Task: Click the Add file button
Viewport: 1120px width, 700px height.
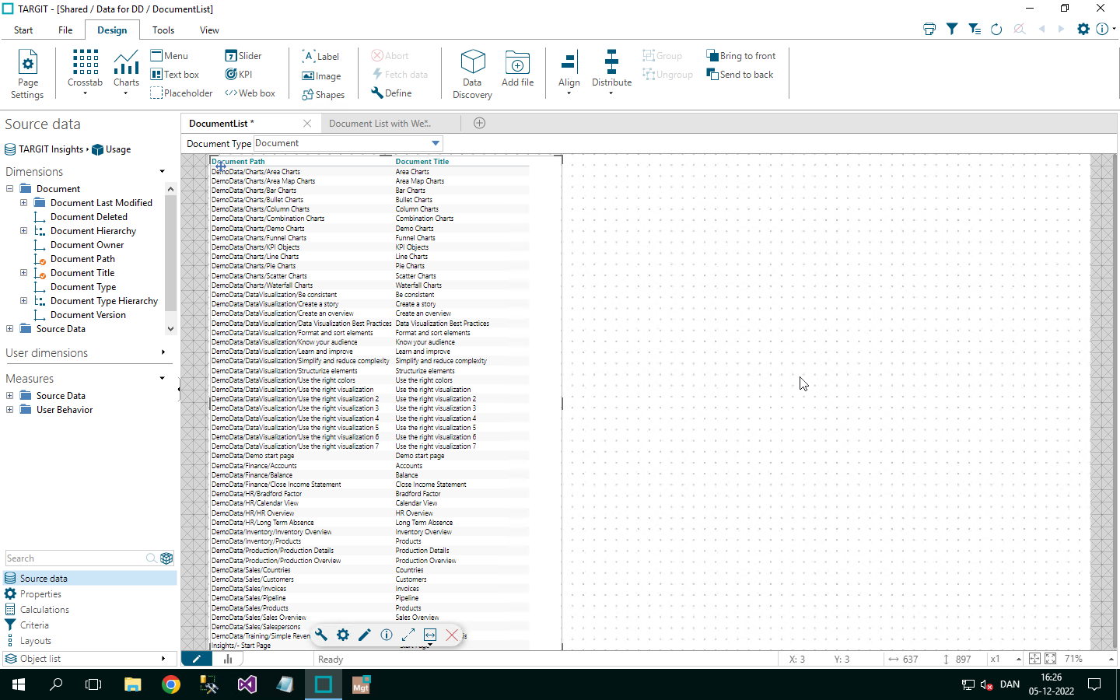Action: [x=517, y=70]
